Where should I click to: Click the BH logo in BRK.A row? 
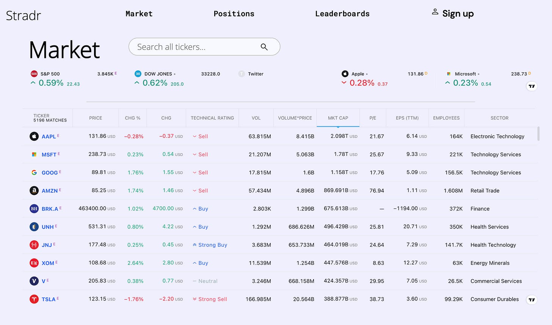coord(34,208)
